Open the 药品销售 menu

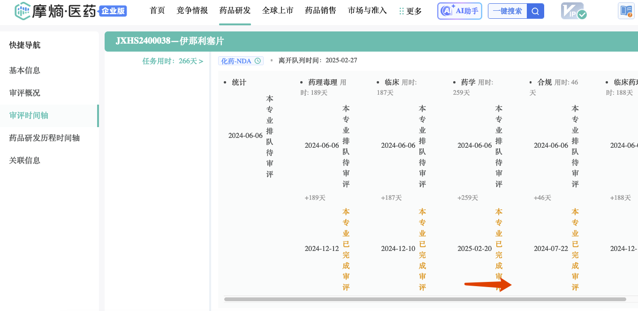click(320, 10)
